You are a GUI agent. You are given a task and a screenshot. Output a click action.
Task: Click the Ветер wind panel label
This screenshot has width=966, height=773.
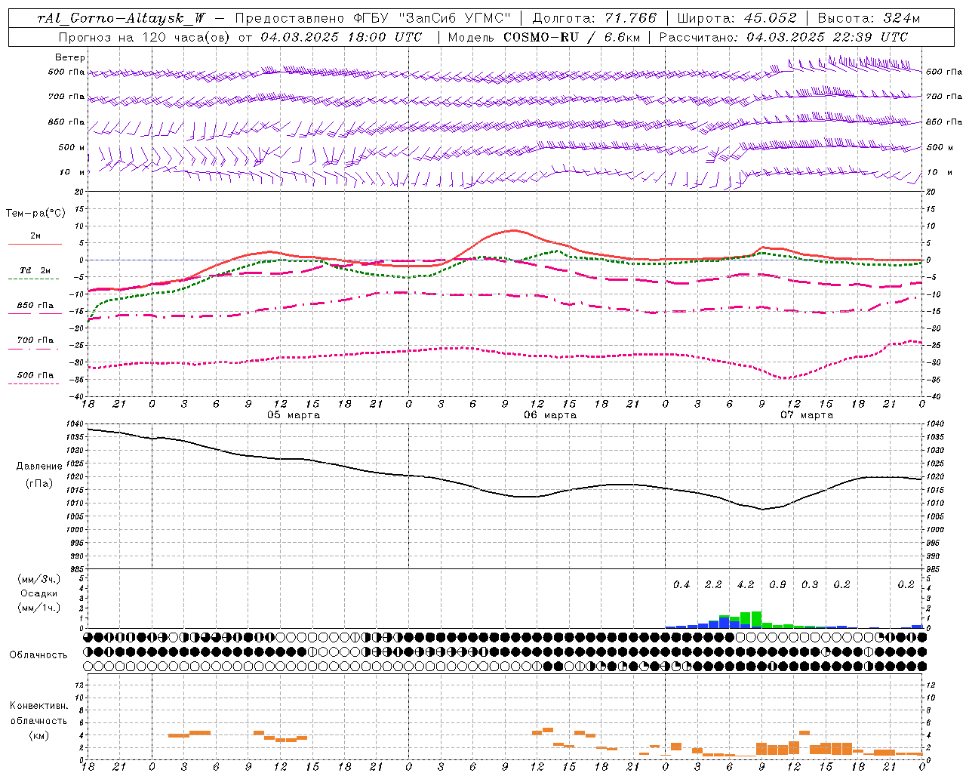pyautogui.click(x=70, y=57)
